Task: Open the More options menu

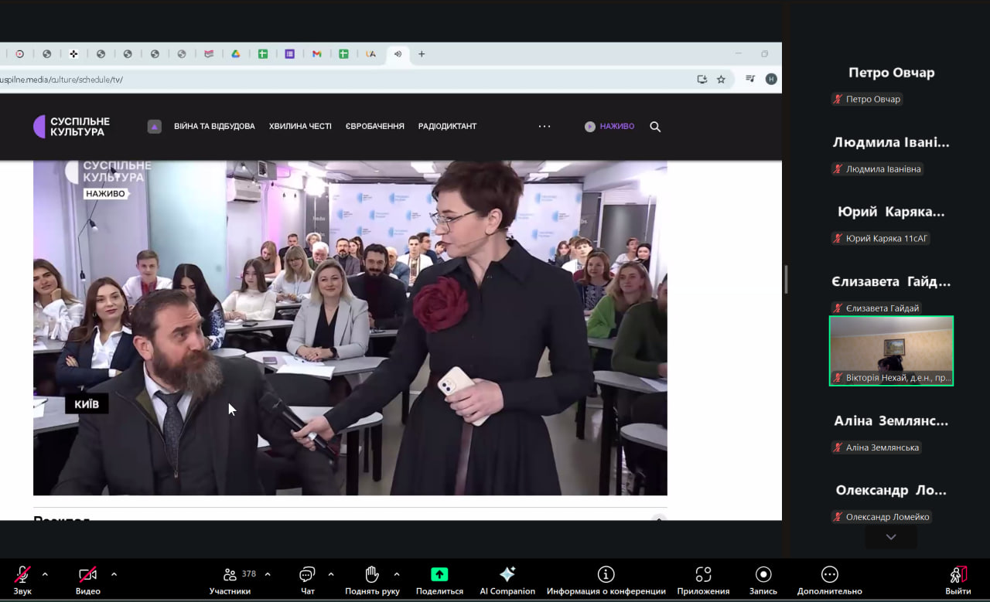Action: 829,574
